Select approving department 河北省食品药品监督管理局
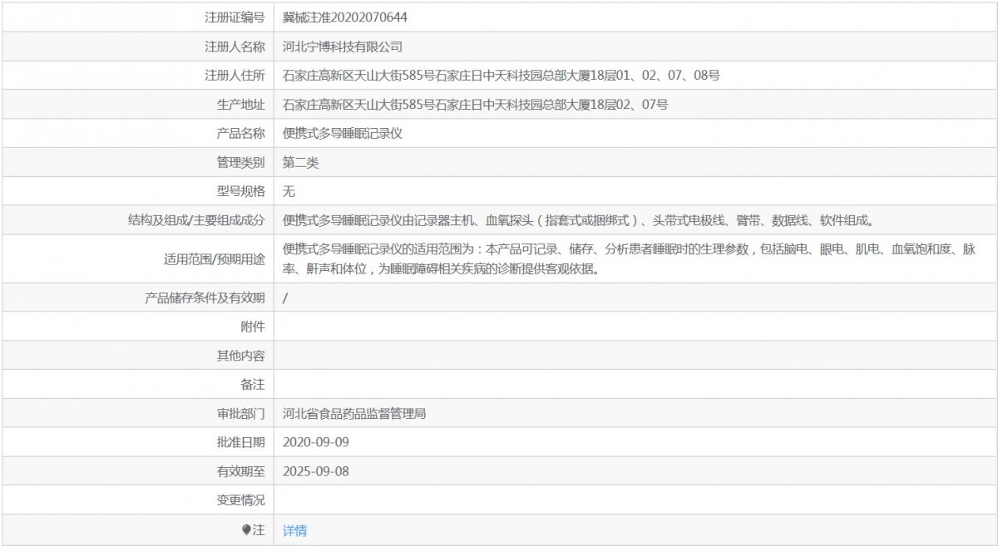Screen dimensions: 998x546 pos(354,413)
